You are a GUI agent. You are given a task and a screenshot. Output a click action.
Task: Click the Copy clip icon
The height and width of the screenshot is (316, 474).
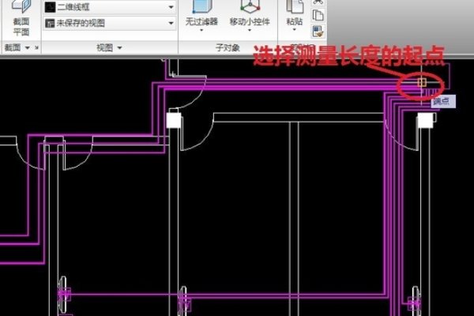(x=318, y=16)
